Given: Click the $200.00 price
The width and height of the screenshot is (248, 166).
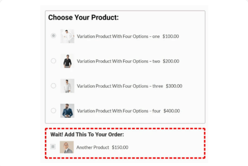Looking at the screenshot, I should coord(171,61).
